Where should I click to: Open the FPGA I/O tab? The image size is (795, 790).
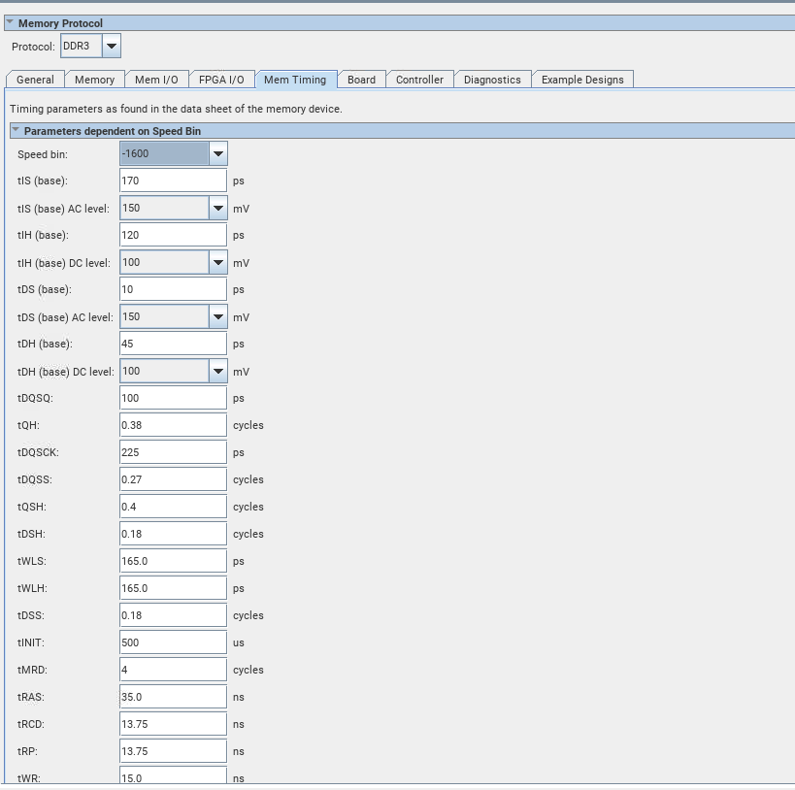221,80
